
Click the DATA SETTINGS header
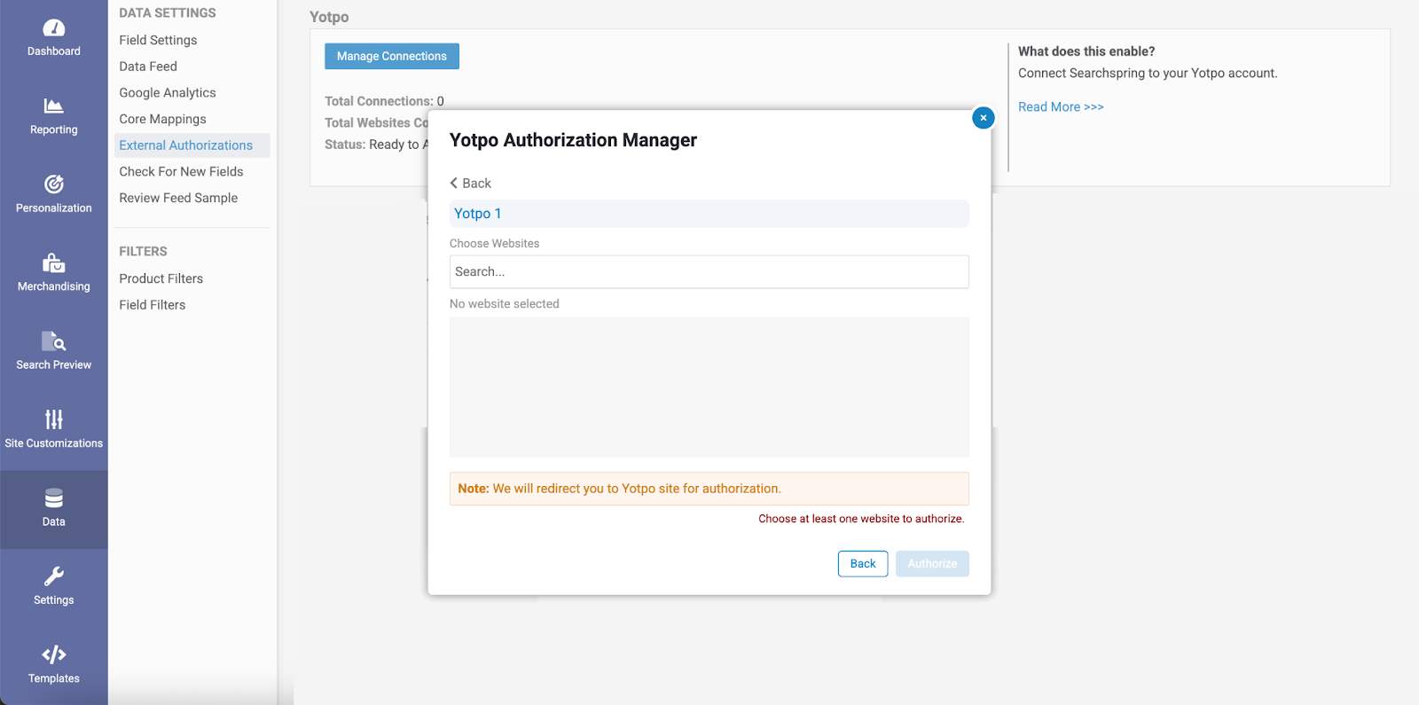coord(168,13)
